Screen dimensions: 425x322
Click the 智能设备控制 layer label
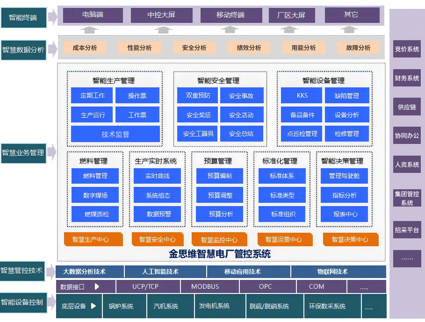point(23,302)
